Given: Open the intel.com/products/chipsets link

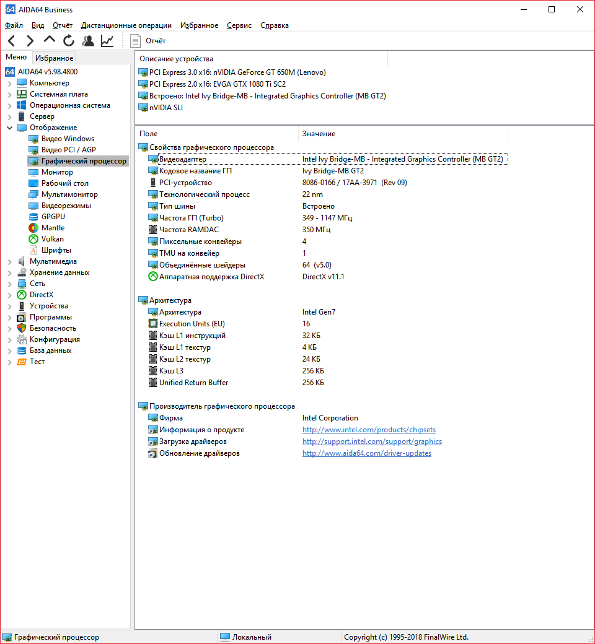Looking at the screenshot, I should click(369, 430).
